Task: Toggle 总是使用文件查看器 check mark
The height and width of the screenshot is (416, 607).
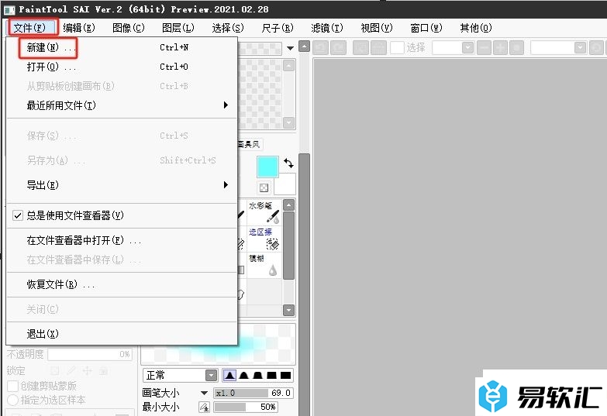Action: coord(18,215)
